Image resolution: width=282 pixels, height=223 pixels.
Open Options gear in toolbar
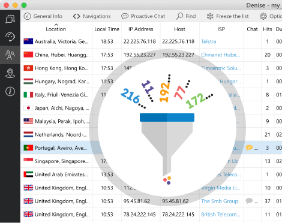[271, 16]
